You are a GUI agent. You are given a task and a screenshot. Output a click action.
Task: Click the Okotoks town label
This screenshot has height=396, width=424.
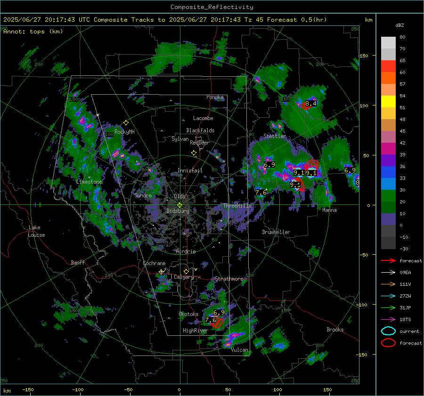(x=188, y=314)
